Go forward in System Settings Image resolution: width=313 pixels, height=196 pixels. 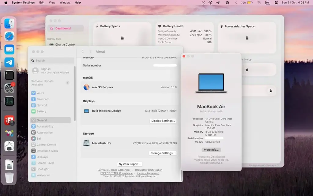[90, 51]
